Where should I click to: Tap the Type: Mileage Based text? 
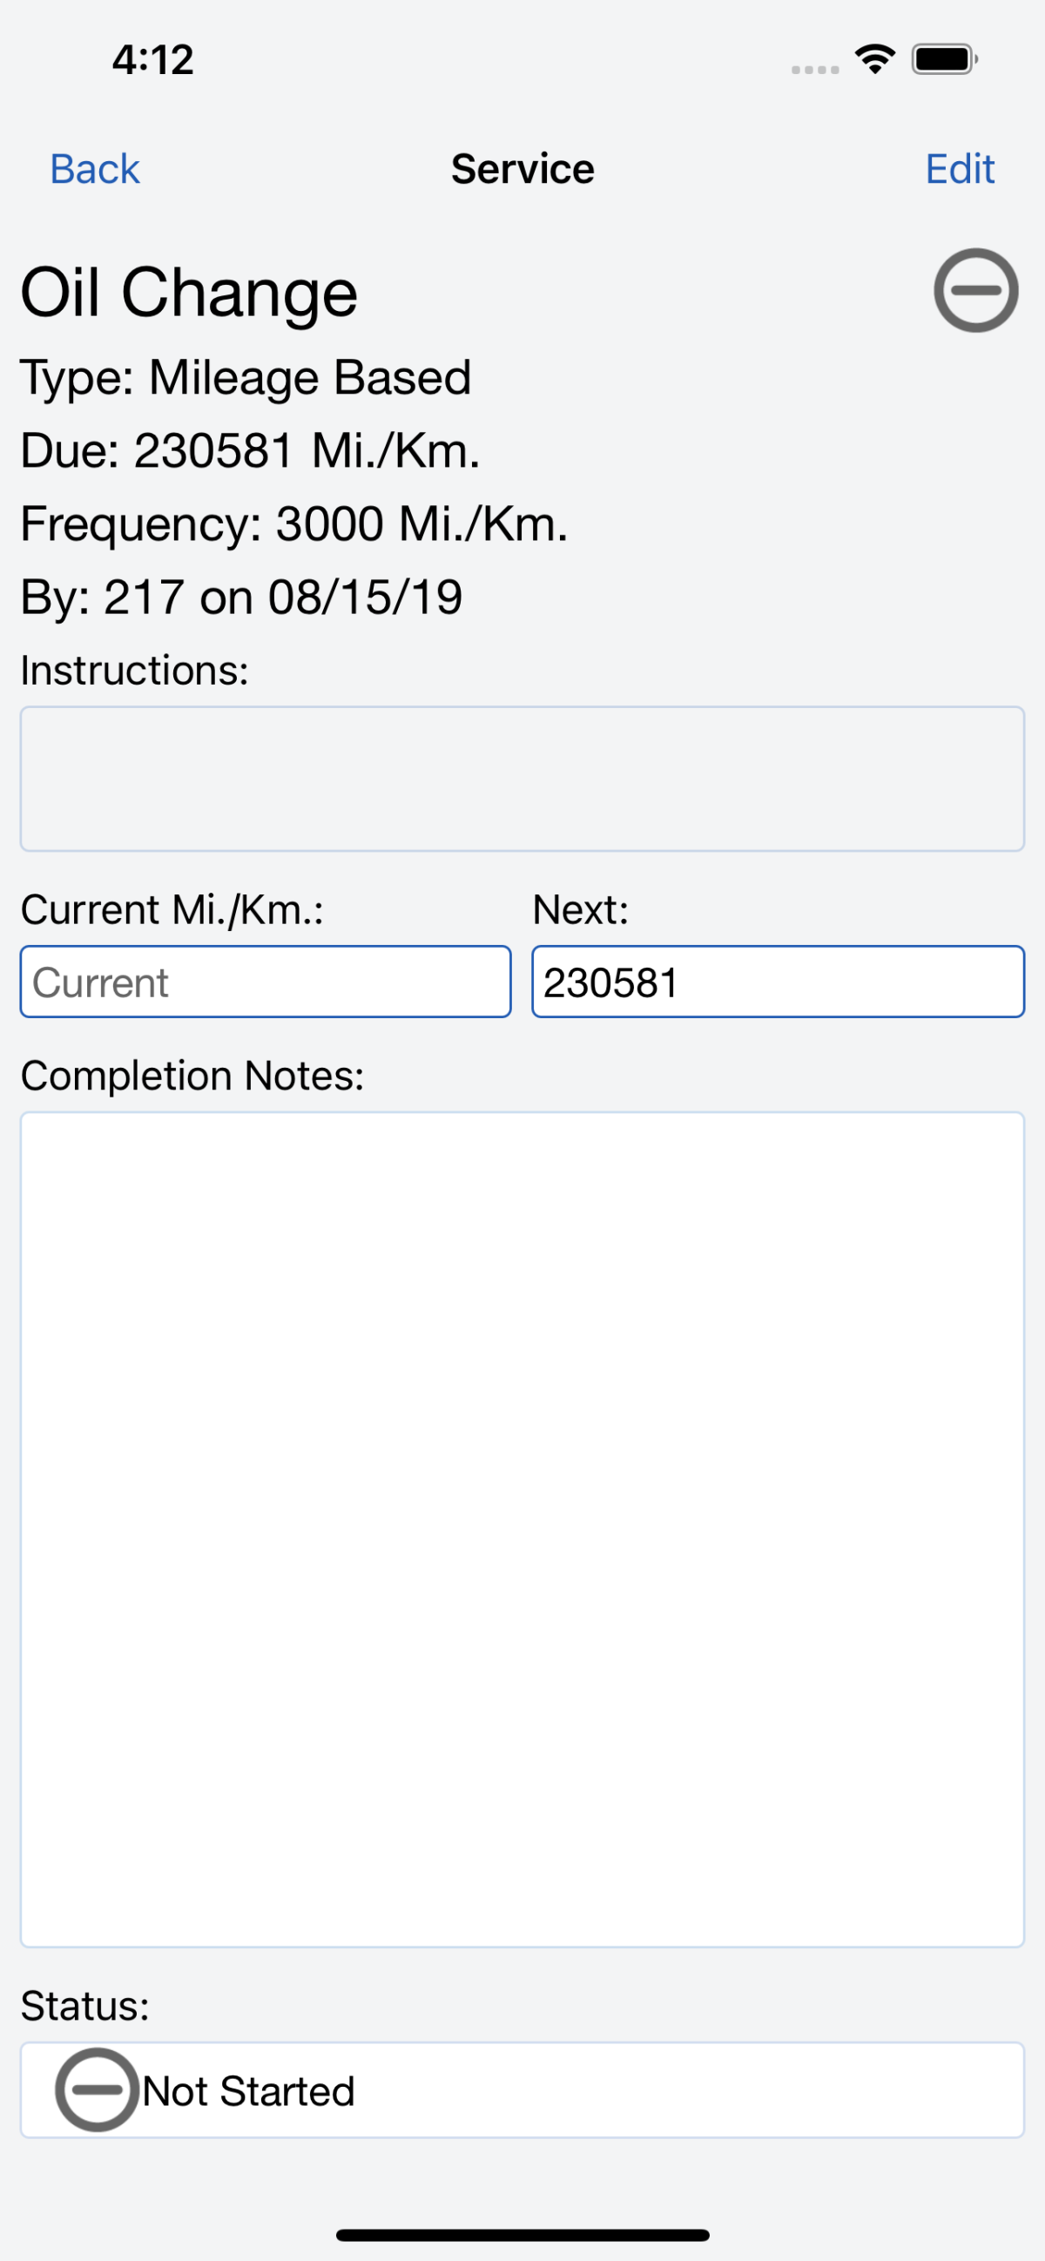pyautogui.click(x=246, y=378)
